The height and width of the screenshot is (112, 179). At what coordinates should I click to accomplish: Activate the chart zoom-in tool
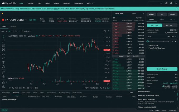coord(3,77)
